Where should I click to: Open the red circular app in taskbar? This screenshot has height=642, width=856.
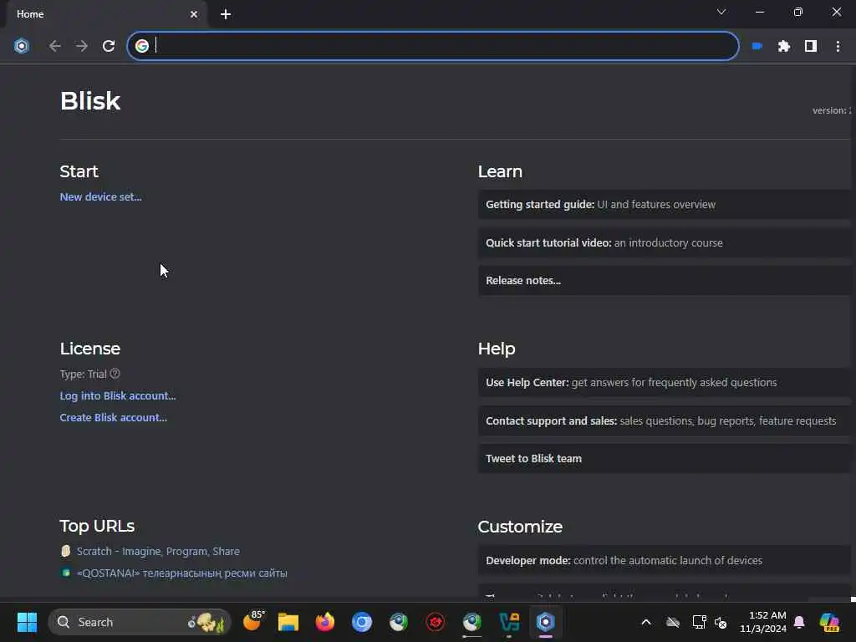tap(435, 622)
